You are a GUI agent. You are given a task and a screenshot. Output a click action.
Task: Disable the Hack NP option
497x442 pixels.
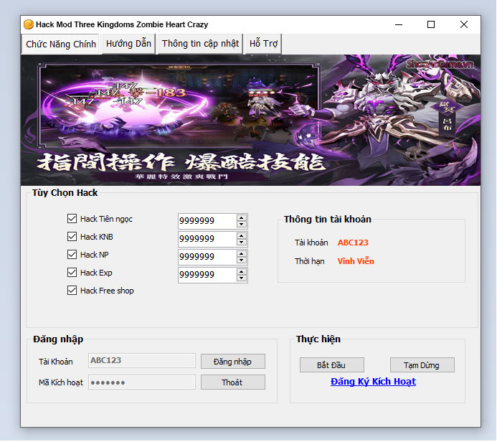point(72,255)
